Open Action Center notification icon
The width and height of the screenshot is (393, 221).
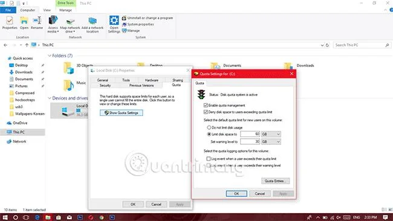tap(386, 217)
